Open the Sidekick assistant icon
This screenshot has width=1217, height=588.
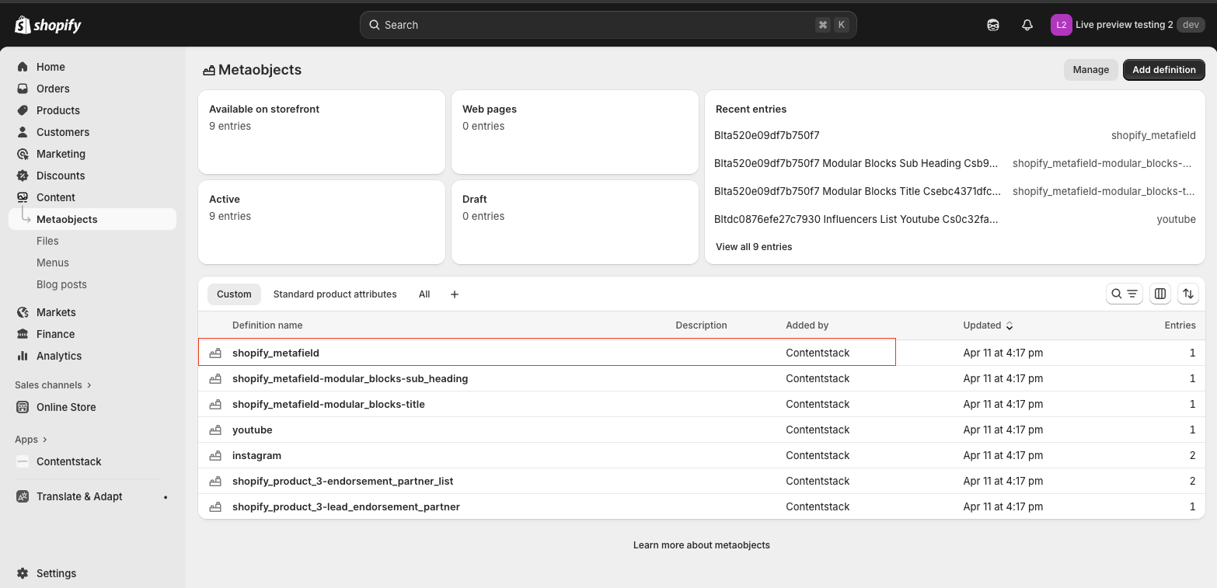click(x=993, y=25)
